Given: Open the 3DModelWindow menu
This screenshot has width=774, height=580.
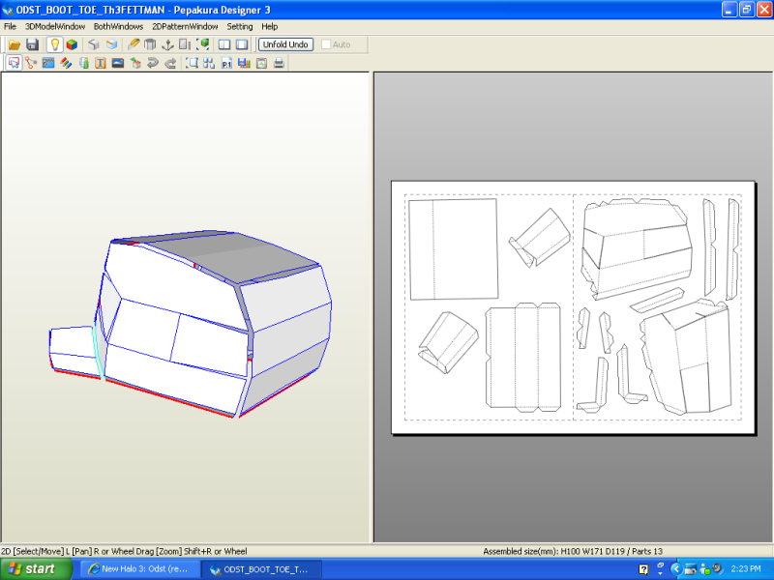Looking at the screenshot, I should tap(54, 26).
